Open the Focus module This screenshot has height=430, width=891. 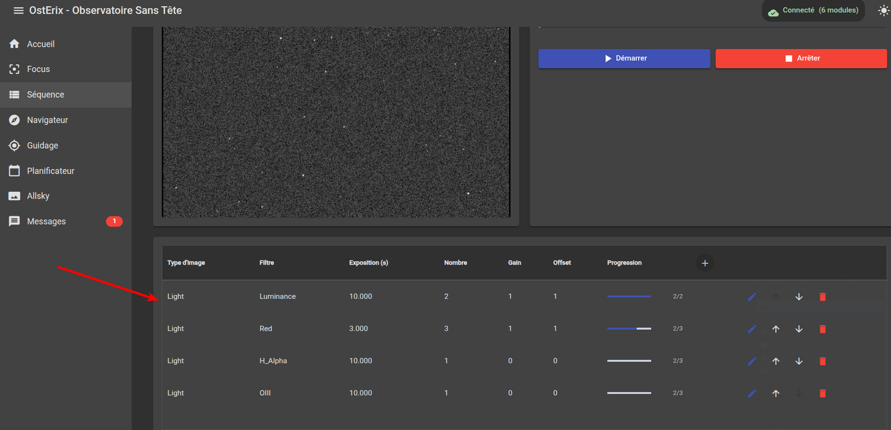pos(38,69)
